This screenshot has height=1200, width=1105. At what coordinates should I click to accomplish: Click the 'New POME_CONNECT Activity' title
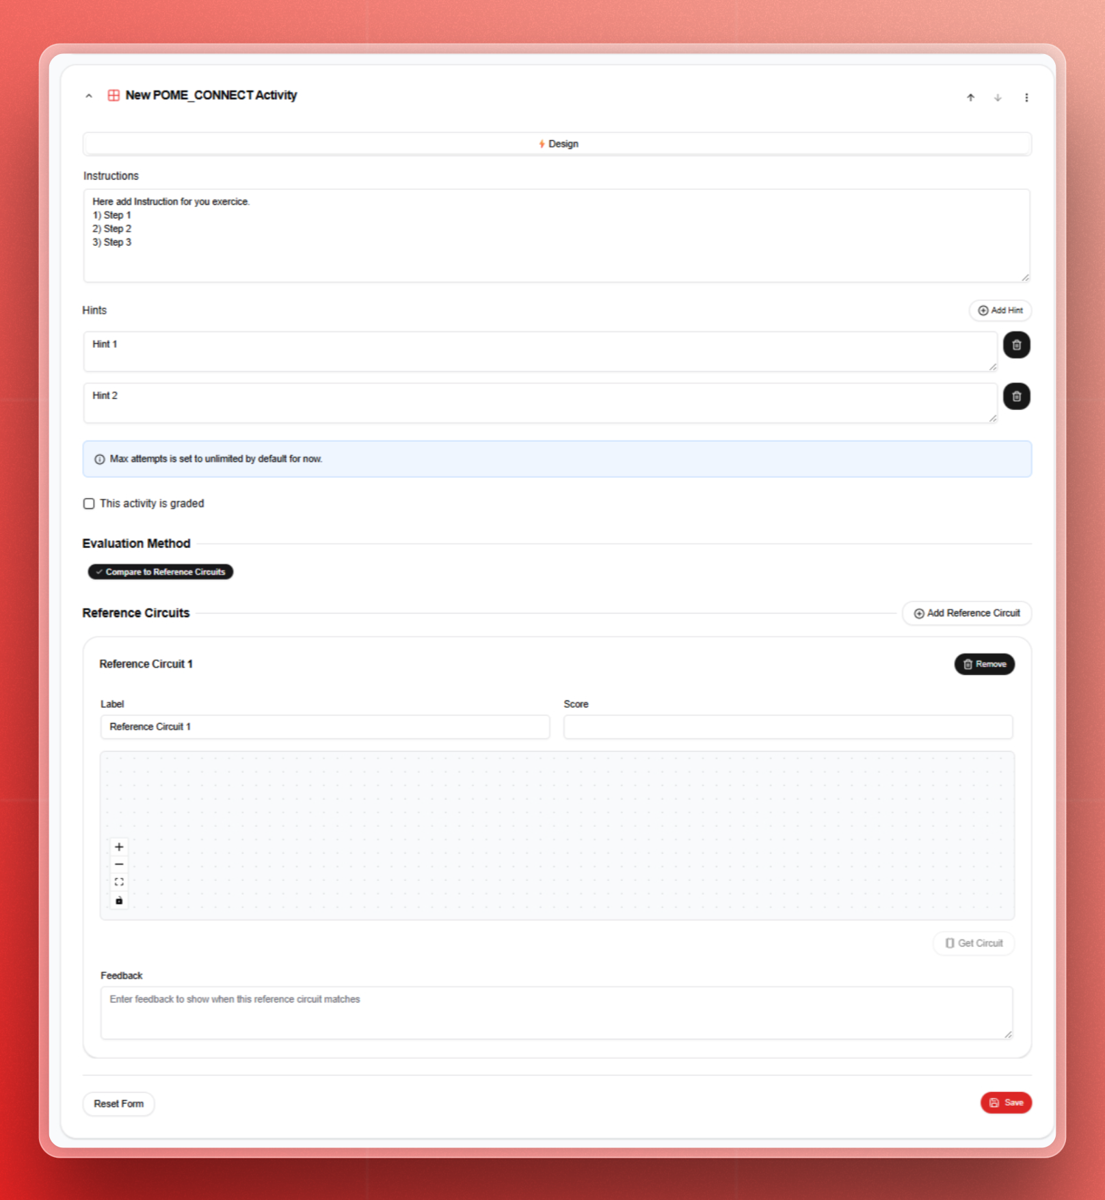[211, 96]
